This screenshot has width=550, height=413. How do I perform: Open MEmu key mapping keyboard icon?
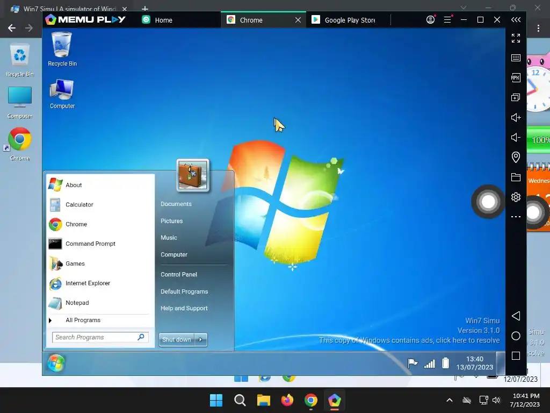pos(516,58)
